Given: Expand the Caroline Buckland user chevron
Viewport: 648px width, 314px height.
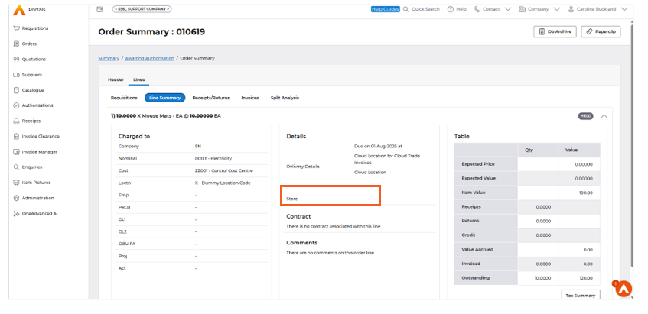Looking at the screenshot, I should click(624, 9).
